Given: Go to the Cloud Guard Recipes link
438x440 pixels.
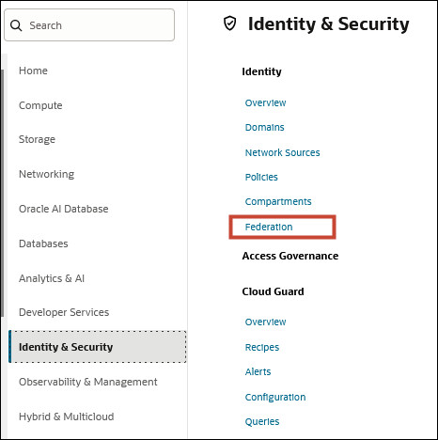Looking at the screenshot, I should point(262,347).
